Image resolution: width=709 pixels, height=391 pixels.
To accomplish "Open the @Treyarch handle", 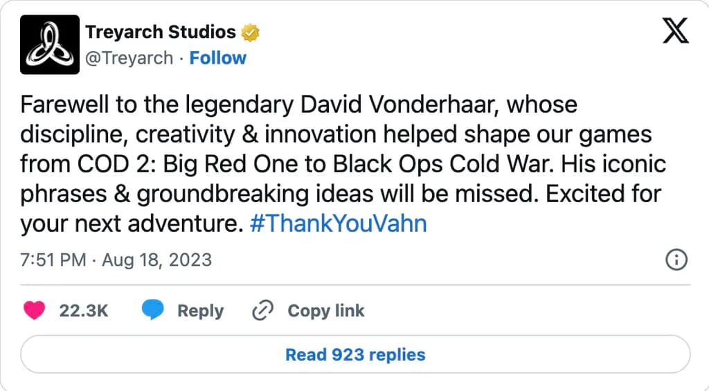I will tap(129, 58).
